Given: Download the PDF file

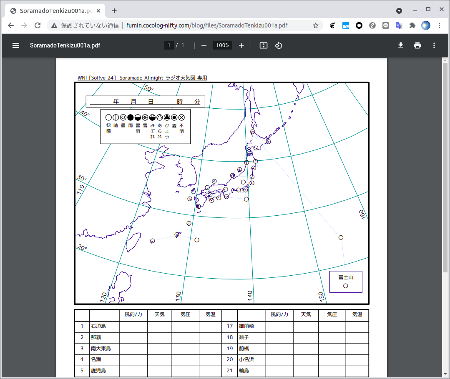Looking at the screenshot, I should pos(401,45).
